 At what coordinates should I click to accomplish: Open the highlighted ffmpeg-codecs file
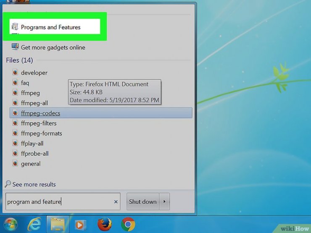point(101,113)
